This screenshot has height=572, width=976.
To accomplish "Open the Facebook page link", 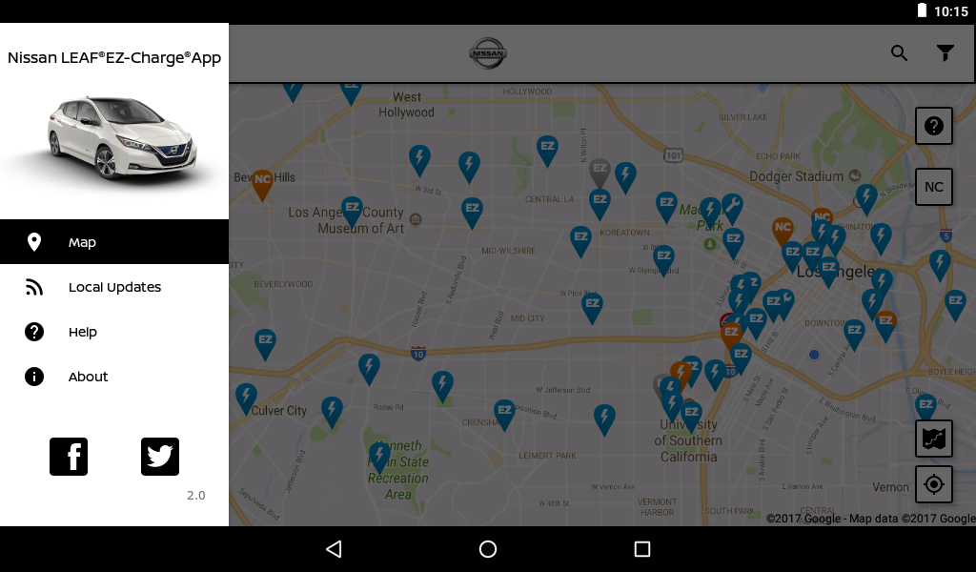I will point(69,457).
